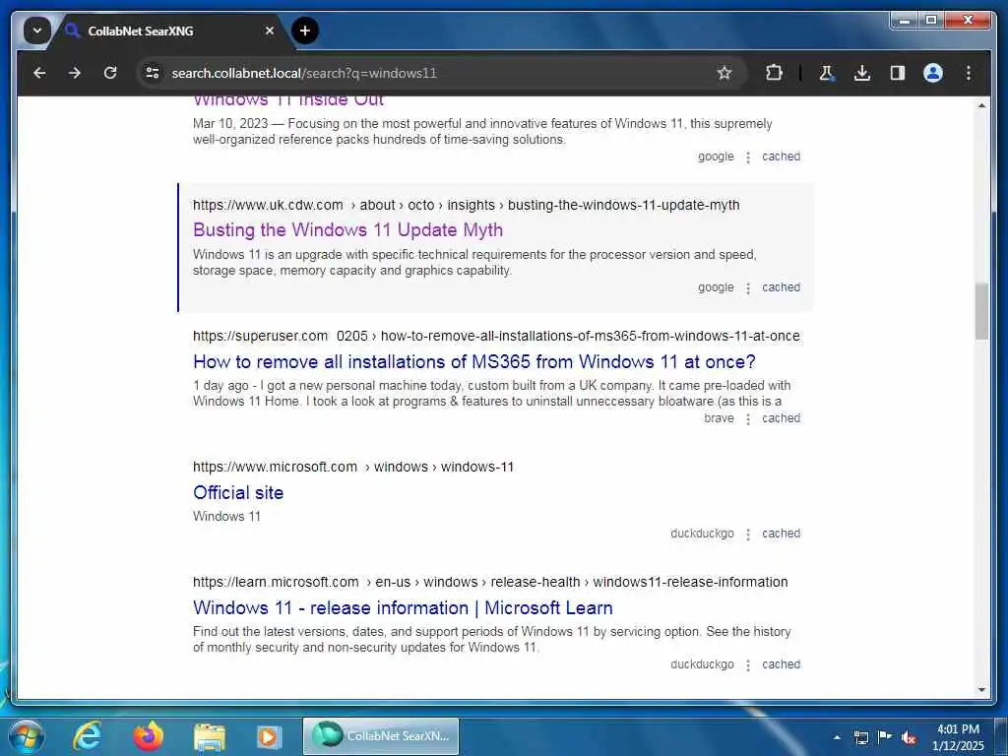Screen dimensions: 1008x756
Task: Open cached link for release information result
Action: point(781,664)
